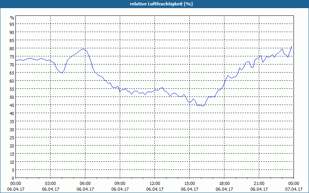Select the 15:00 time label
Image resolution: width=309 pixels, height=193 pixels.
tap(189, 184)
